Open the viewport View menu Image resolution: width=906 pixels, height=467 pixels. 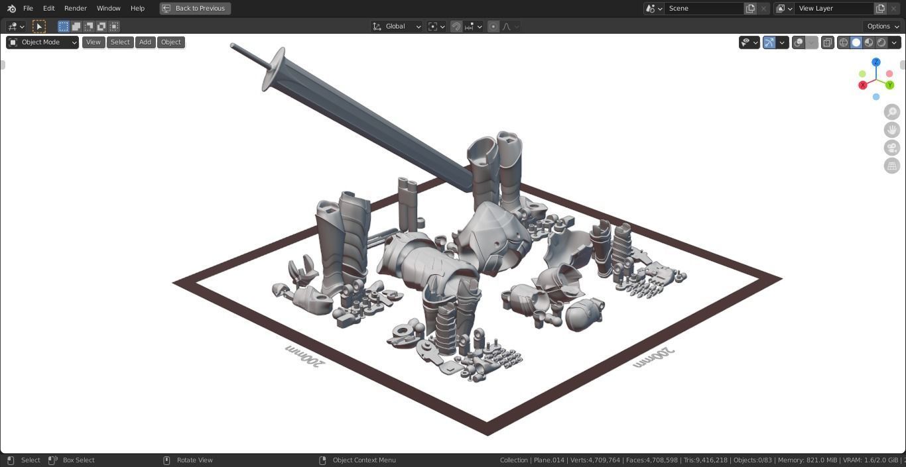(94, 42)
